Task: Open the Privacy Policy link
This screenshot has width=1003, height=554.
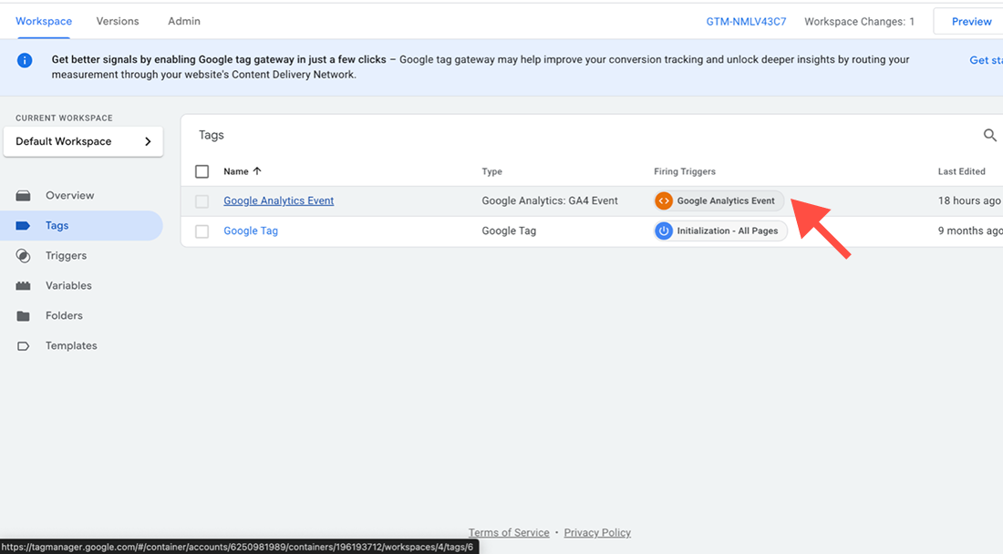Action: point(597,532)
